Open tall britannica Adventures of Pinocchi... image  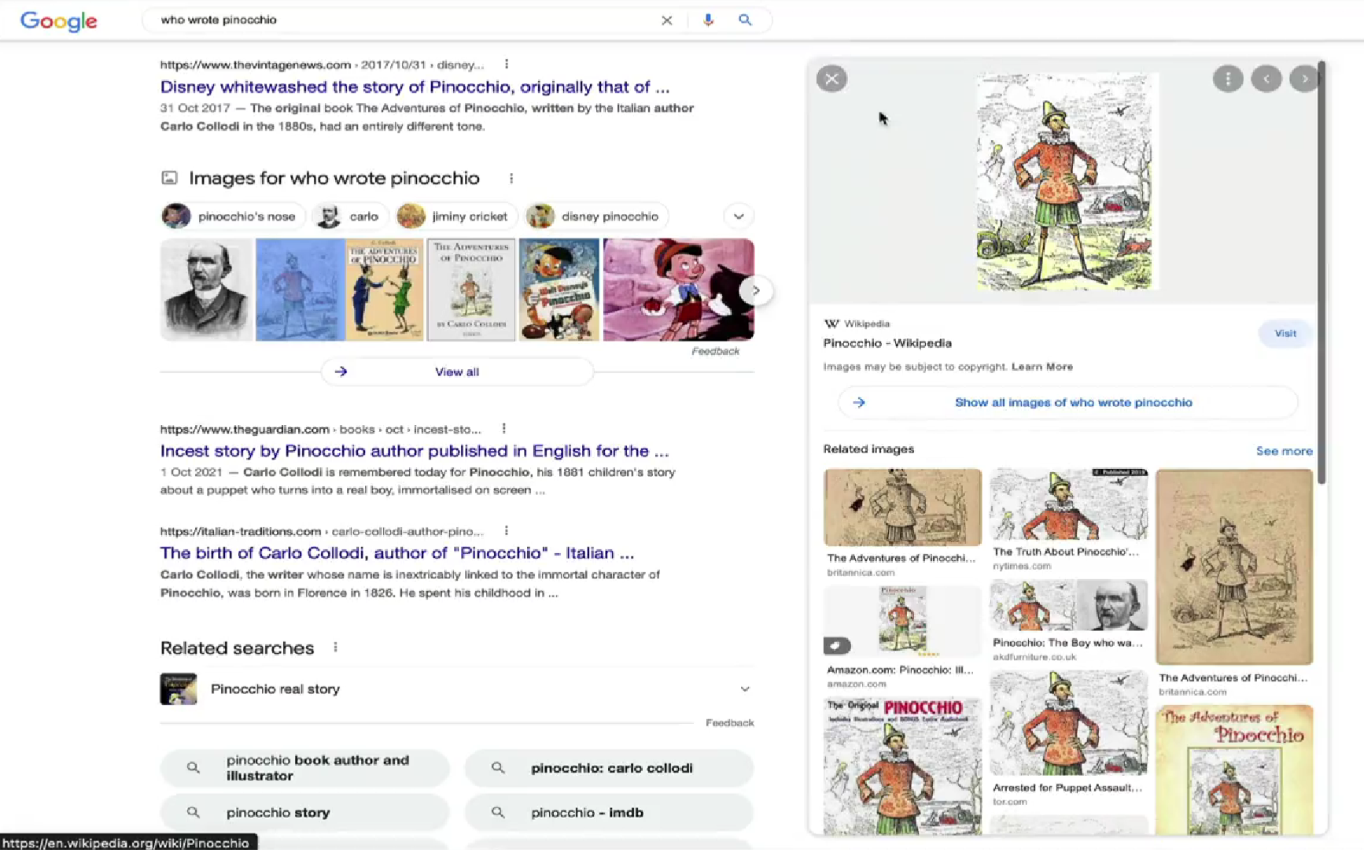tap(1234, 567)
